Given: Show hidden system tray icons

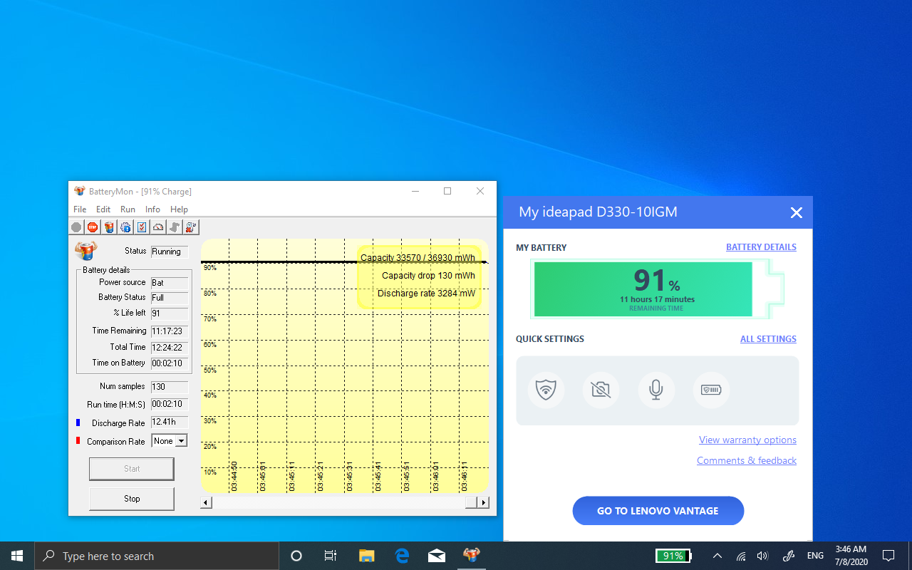Looking at the screenshot, I should click(x=717, y=556).
